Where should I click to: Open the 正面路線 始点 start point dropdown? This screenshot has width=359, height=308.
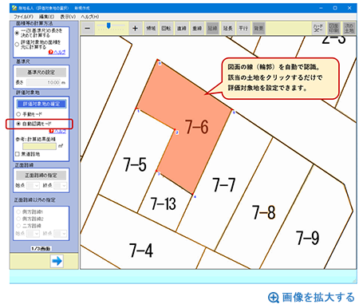[34, 185]
